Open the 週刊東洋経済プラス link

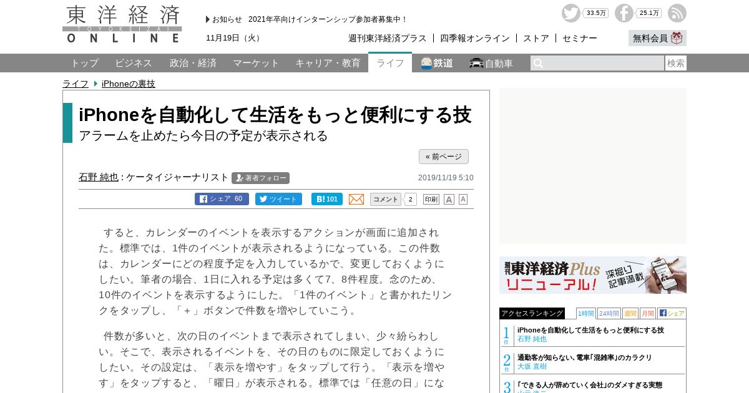click(x=388, y=38)
